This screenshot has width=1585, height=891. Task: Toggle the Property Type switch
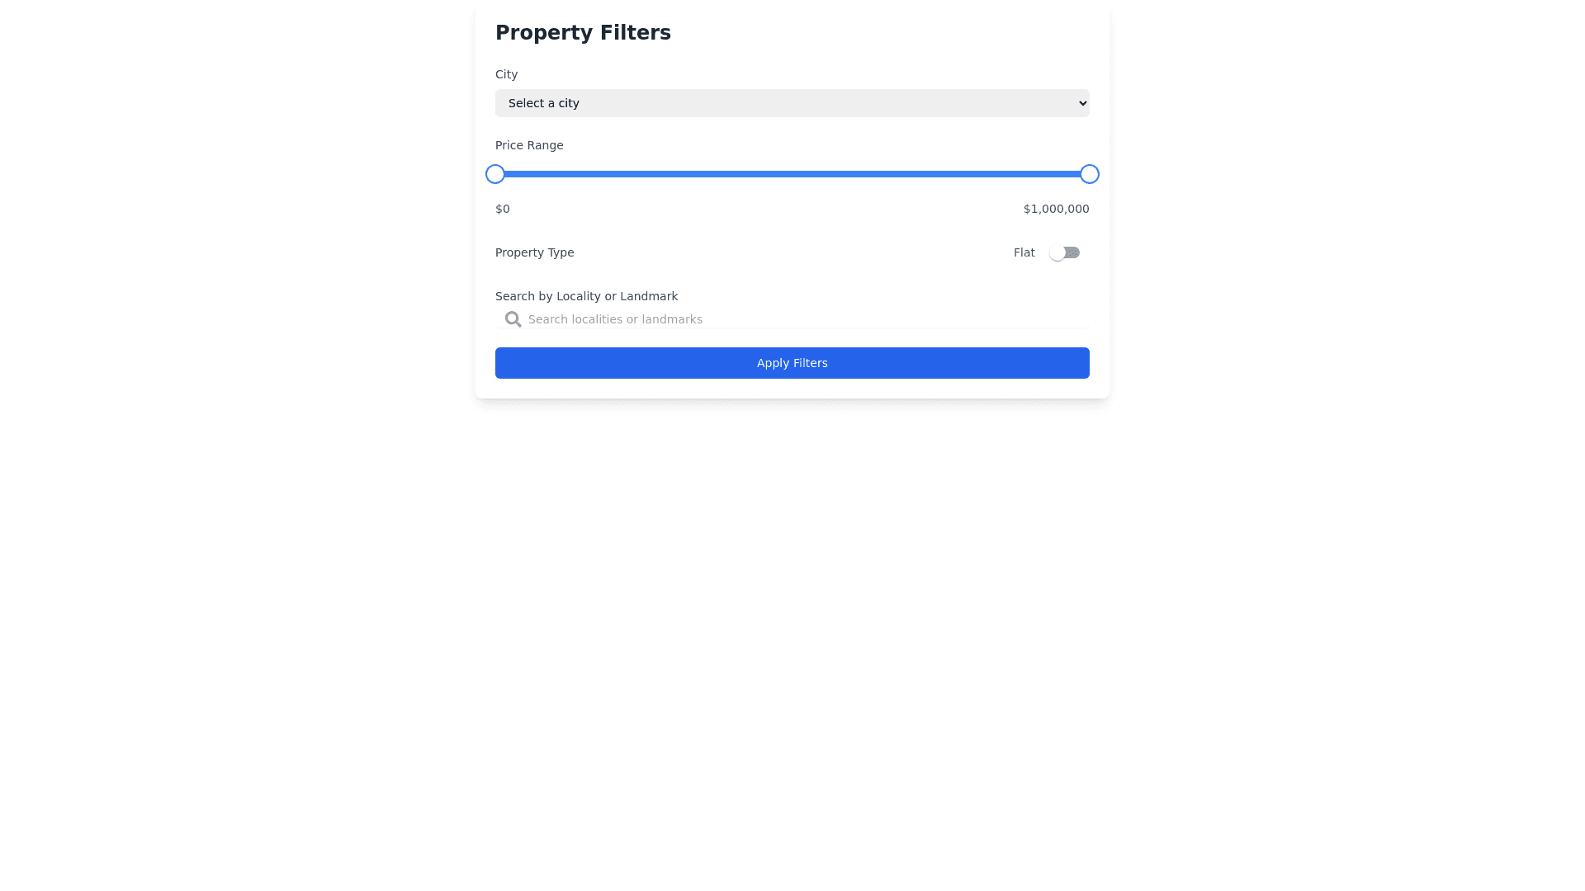(1064, 252)
